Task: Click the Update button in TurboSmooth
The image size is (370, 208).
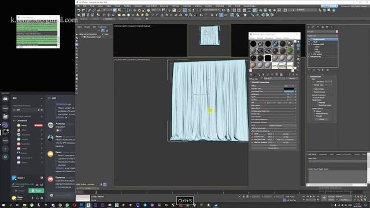Action: [x=322, y=120]
